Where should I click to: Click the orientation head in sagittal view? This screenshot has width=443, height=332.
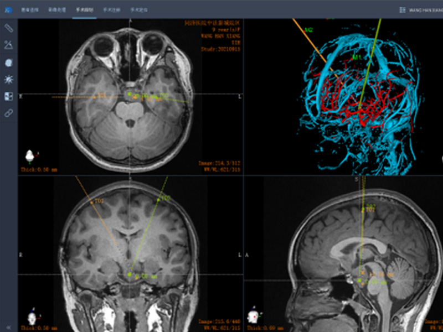pyautogui.click(x=254, y=316)
